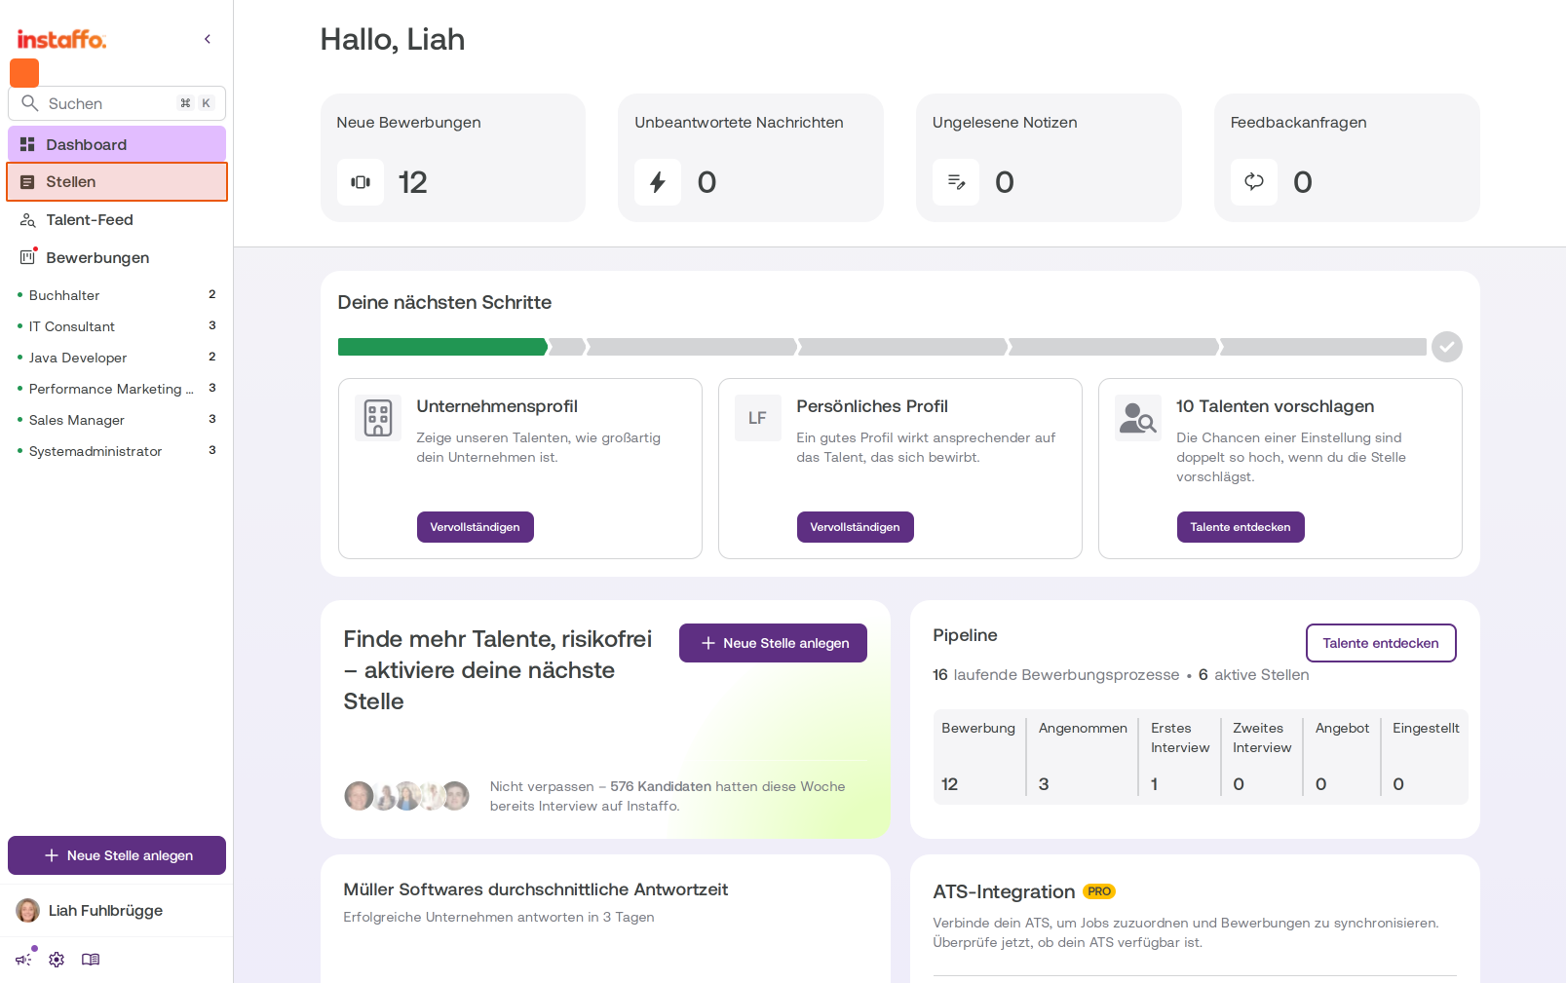Click the progress checkmark circle
Image resolution: width=1566 pixels, height=983 pixels.
[x=1447, y=347]
